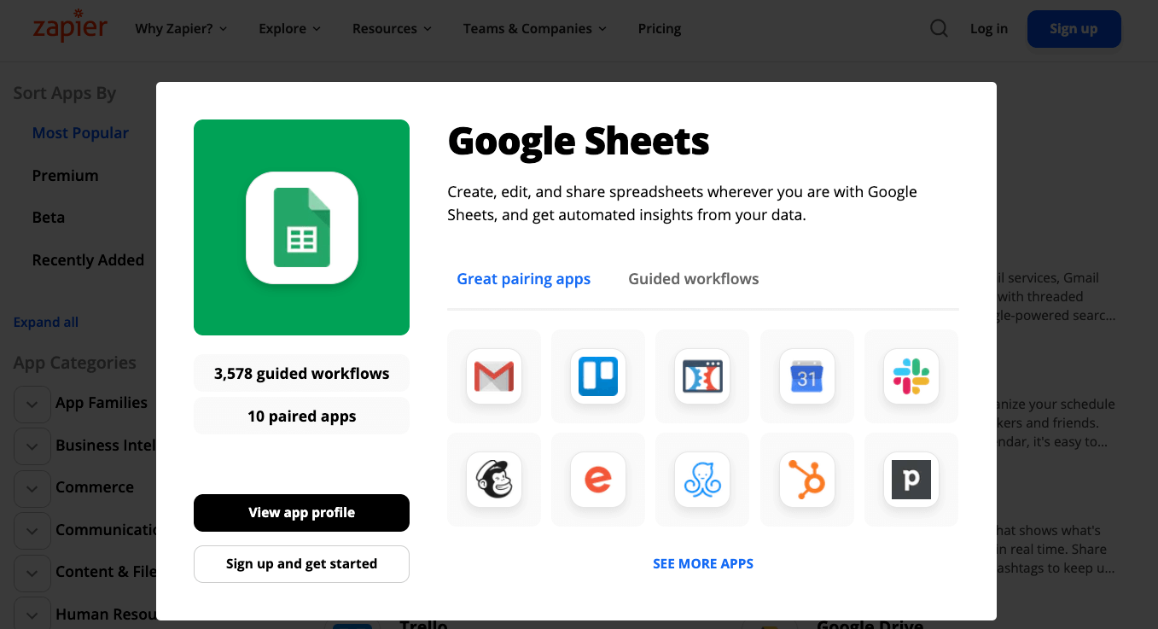Click the Slack app icon
Image resolution: width=1158 pixels, height=629 pixels.
coord(911,376)
